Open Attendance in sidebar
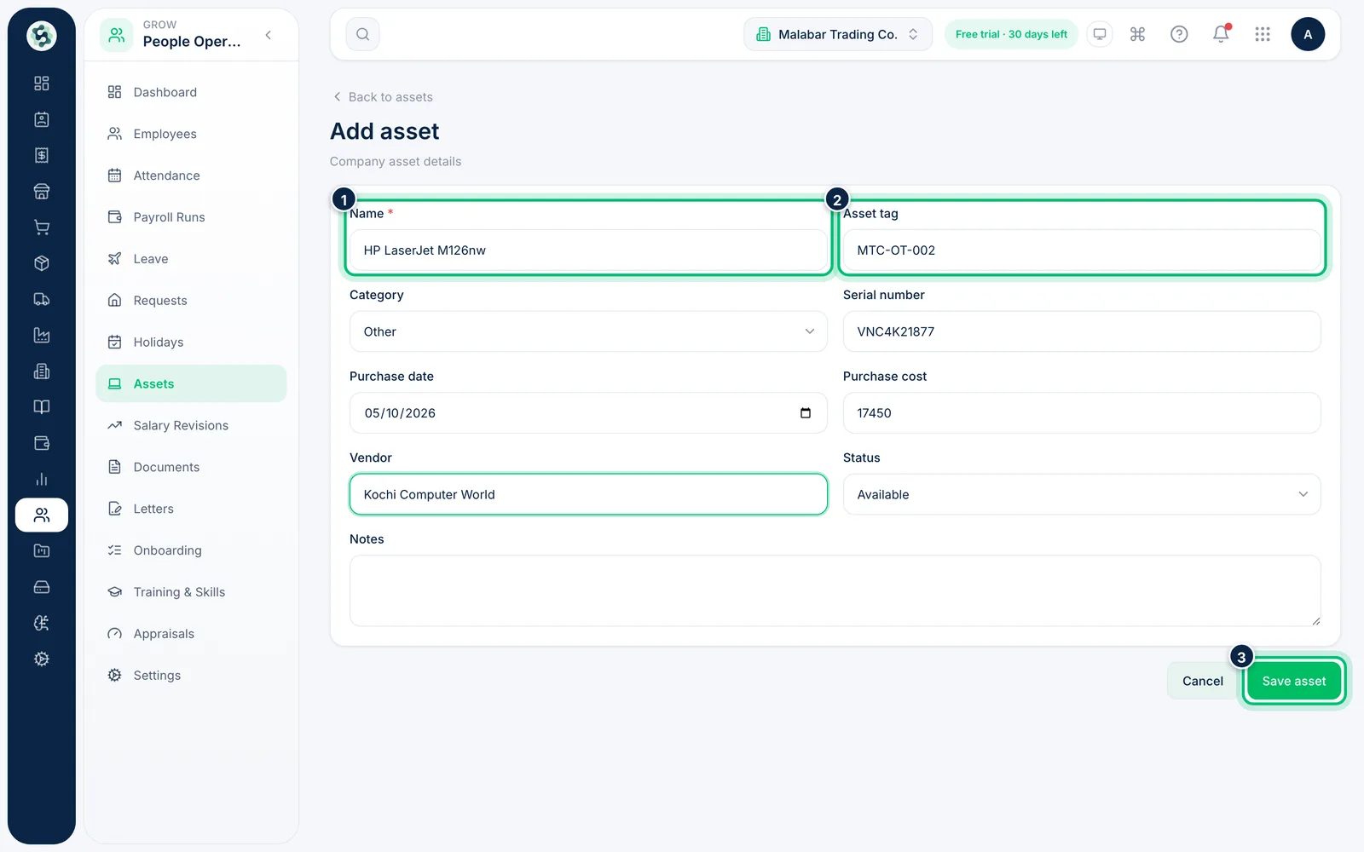Viewport: 1364px width, 852px height. click(x=191, y=176)
